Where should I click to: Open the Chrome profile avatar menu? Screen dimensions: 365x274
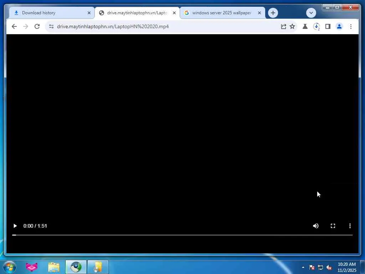pos(339,26)
